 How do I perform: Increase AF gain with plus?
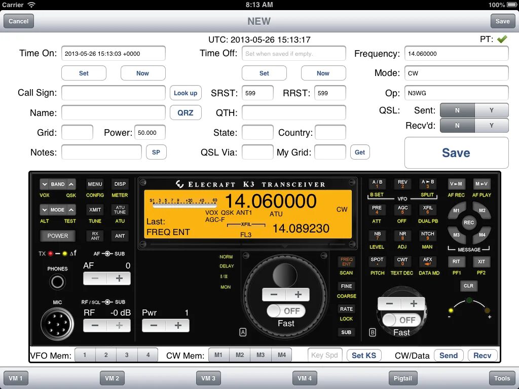119,279
